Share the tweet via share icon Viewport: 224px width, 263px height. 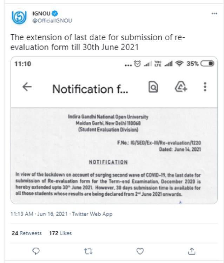pyautogui.click(x=192, y=251)
